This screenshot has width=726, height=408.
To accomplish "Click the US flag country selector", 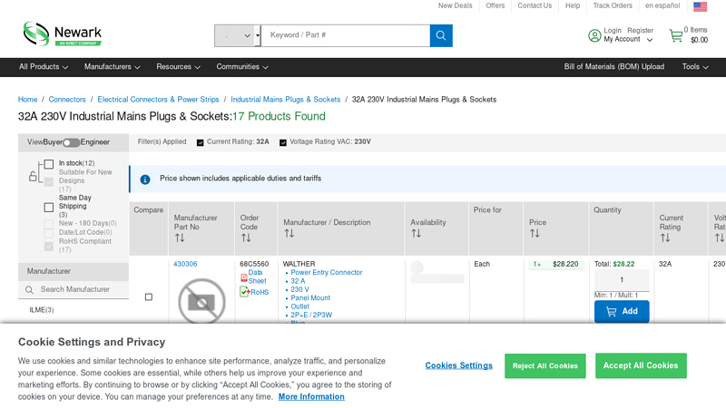I will pos(700,6).
